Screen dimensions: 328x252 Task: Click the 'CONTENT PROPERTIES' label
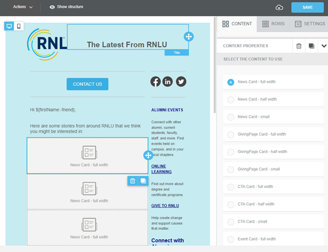245,46
